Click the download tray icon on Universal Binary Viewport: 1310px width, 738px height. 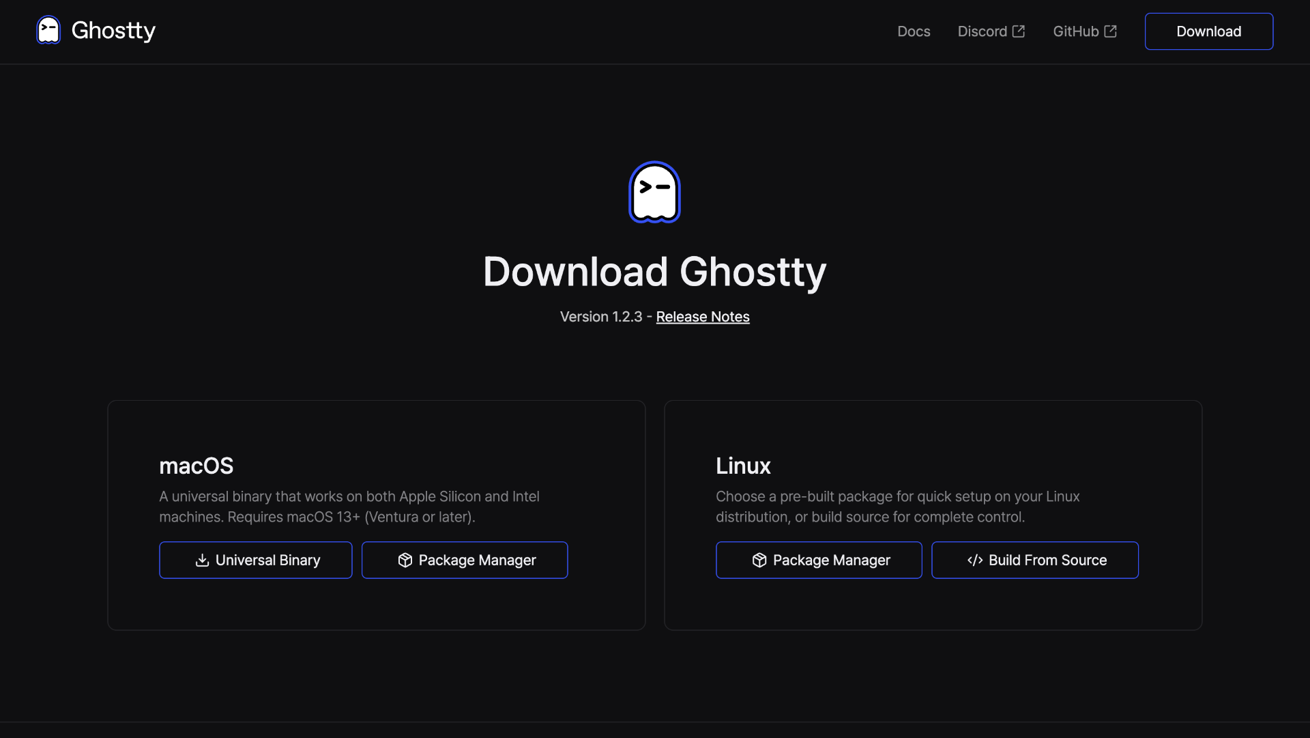click(202, 560)
